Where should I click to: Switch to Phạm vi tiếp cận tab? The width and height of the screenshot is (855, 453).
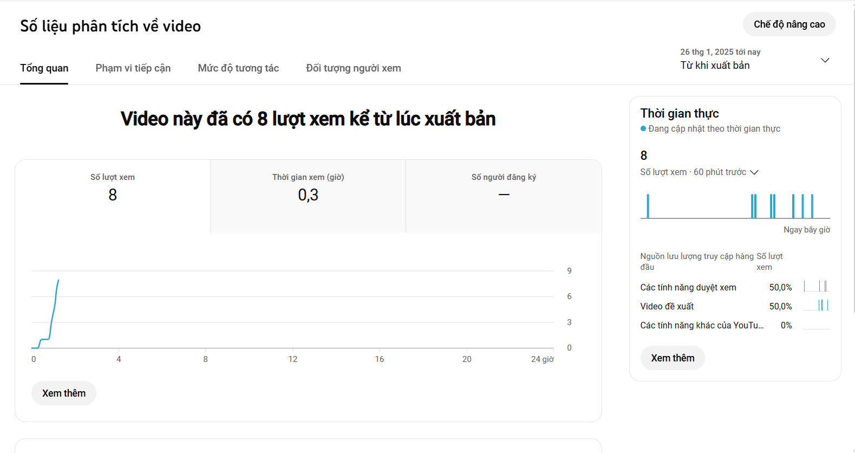[x=133, y=68]
